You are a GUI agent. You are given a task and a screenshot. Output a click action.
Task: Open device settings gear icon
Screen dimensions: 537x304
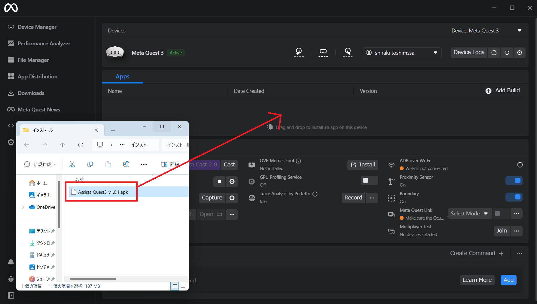519,53
